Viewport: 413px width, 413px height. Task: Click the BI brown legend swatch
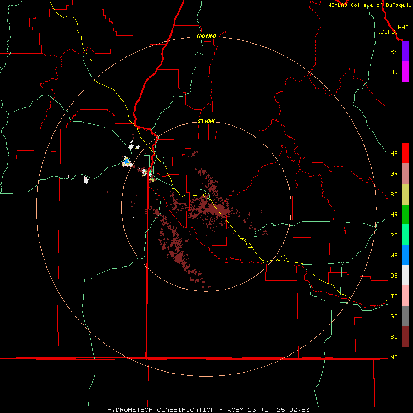(x=405, y=337)
